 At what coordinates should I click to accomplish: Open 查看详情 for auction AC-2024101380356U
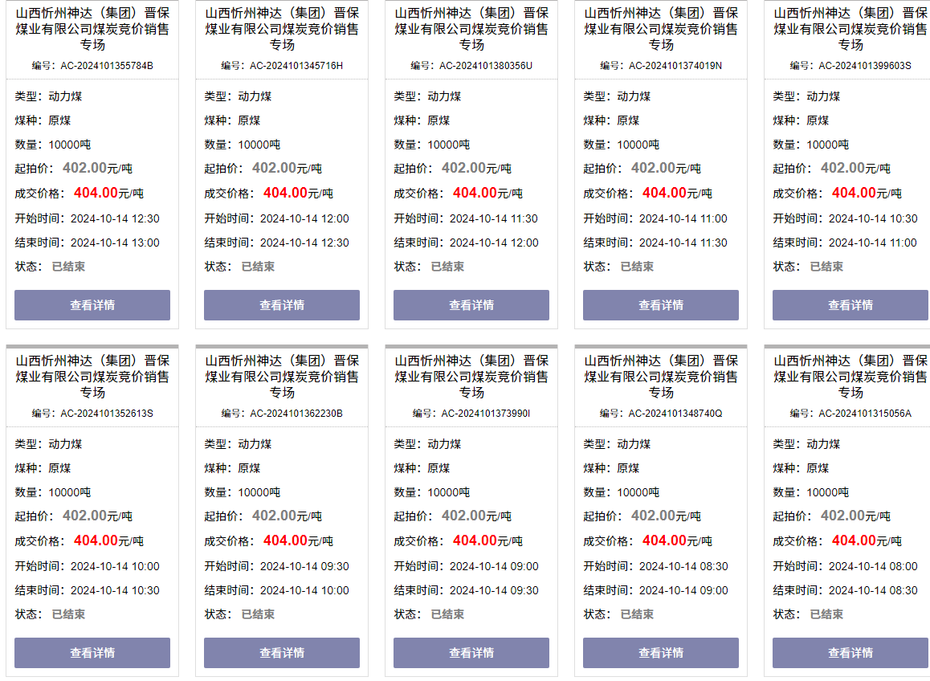pos(471,305)
